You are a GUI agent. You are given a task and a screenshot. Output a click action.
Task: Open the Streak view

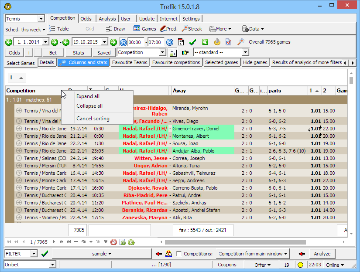(x=192, y=29)
